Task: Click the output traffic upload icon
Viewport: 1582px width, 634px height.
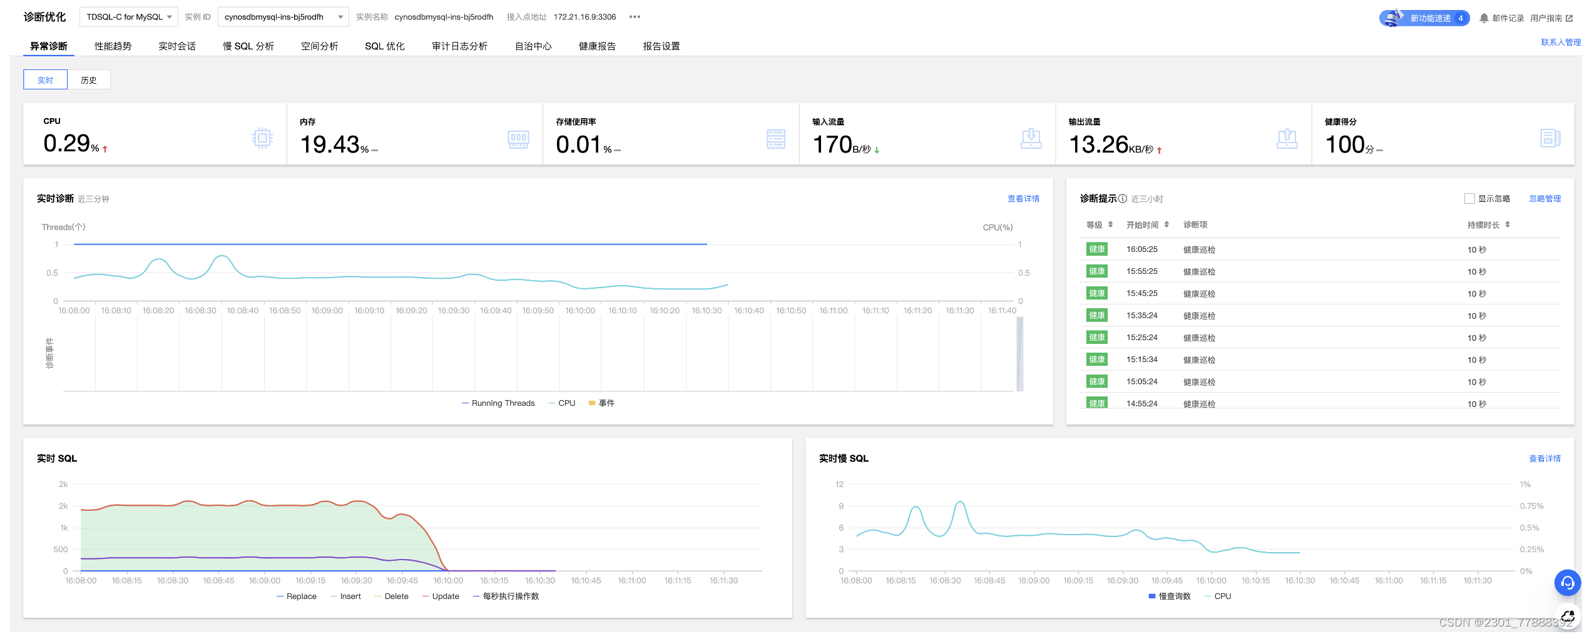Action: point(1287,138)
